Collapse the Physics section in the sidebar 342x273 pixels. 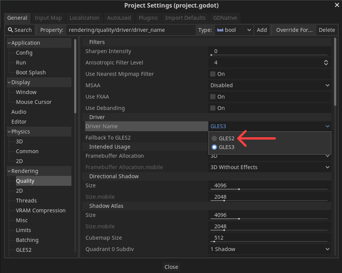point(8,131)
